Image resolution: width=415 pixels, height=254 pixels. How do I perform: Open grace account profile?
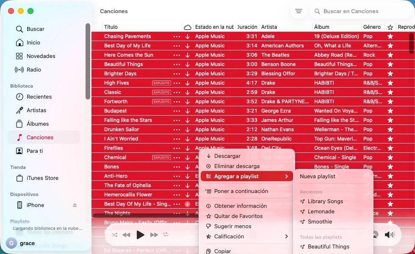(20, 243)
